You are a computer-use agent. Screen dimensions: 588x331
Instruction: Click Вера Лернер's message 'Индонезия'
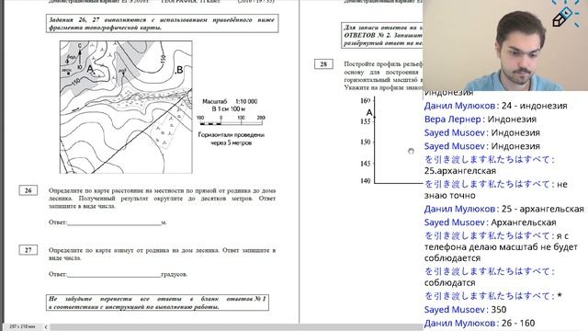tap(512, 120)
